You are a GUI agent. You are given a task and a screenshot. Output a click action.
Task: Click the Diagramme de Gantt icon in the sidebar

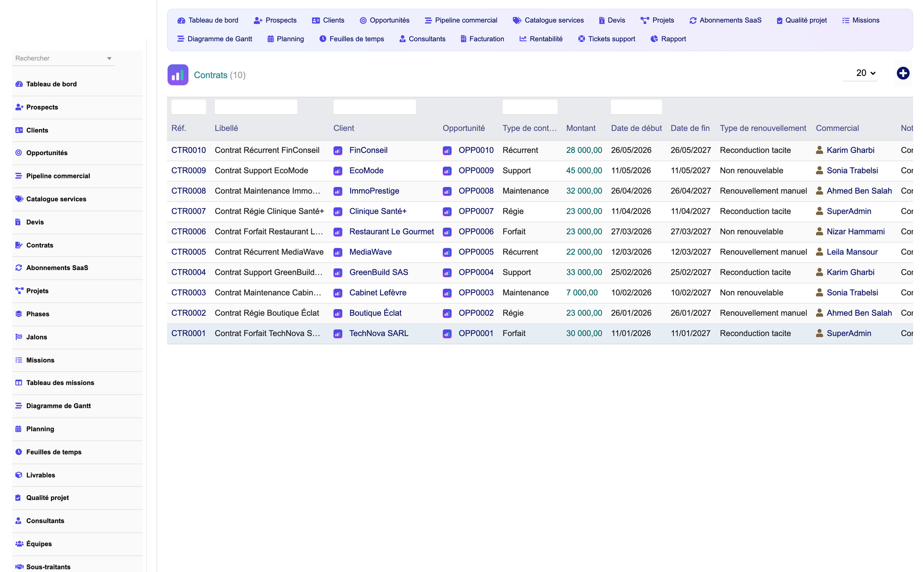click(x=19, y=406)
